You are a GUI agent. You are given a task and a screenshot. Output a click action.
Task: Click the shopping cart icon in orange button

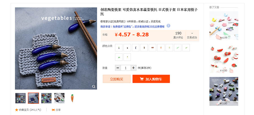click(x=142, y=79)
